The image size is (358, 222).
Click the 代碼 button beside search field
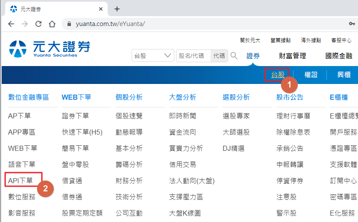[219, 55]
